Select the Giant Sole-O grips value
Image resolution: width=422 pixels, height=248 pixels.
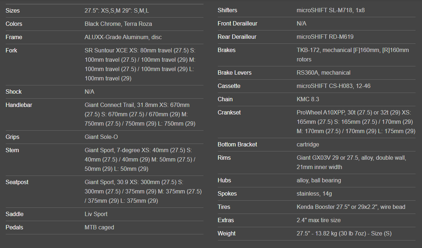click(101, 137)
